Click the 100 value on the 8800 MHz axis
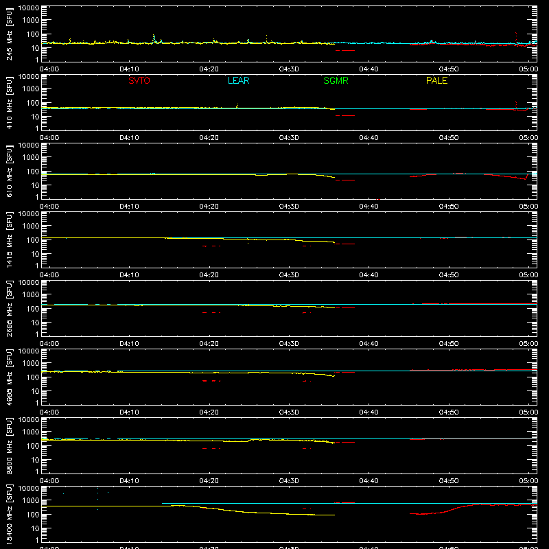This screenshot has height=549, width=549. (33, 446)
